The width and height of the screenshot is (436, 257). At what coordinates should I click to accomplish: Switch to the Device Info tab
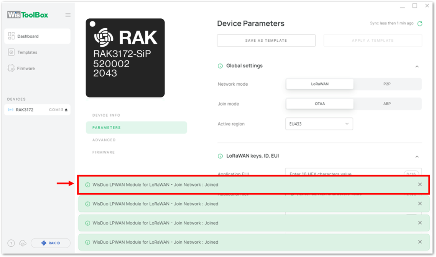tap(107, 115)
